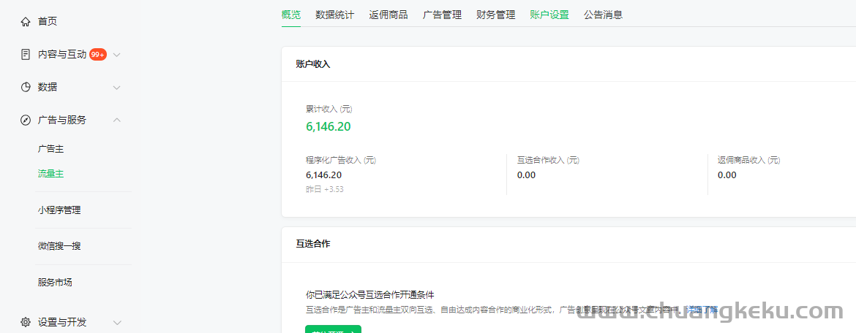Collapse the 广告与服务 section chevron
This screenshot has height=333, width=856.
point(117,120)
